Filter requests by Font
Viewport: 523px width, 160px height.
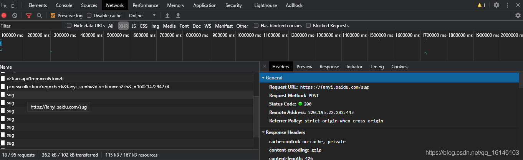click(184, 26)
